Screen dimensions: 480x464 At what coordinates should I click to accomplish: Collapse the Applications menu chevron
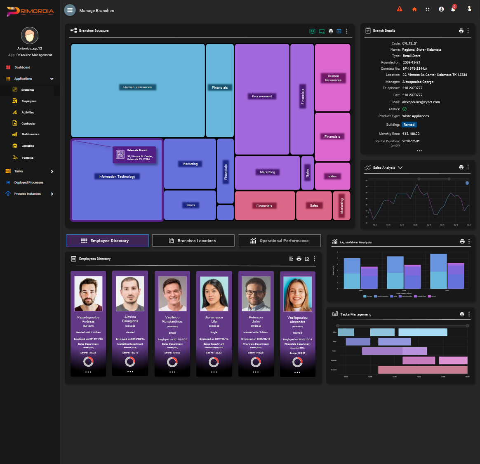click(x=52, y=79)
